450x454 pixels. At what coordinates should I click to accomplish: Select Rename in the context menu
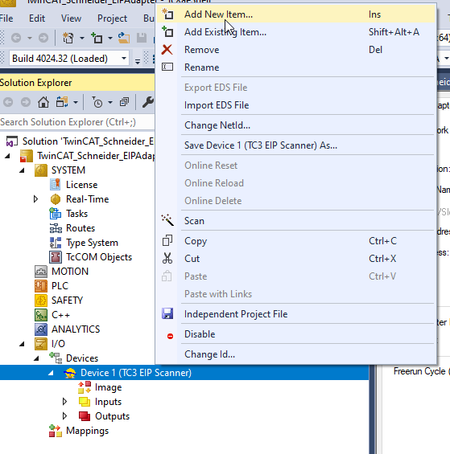pyautogui.click(x=296, y=67)
